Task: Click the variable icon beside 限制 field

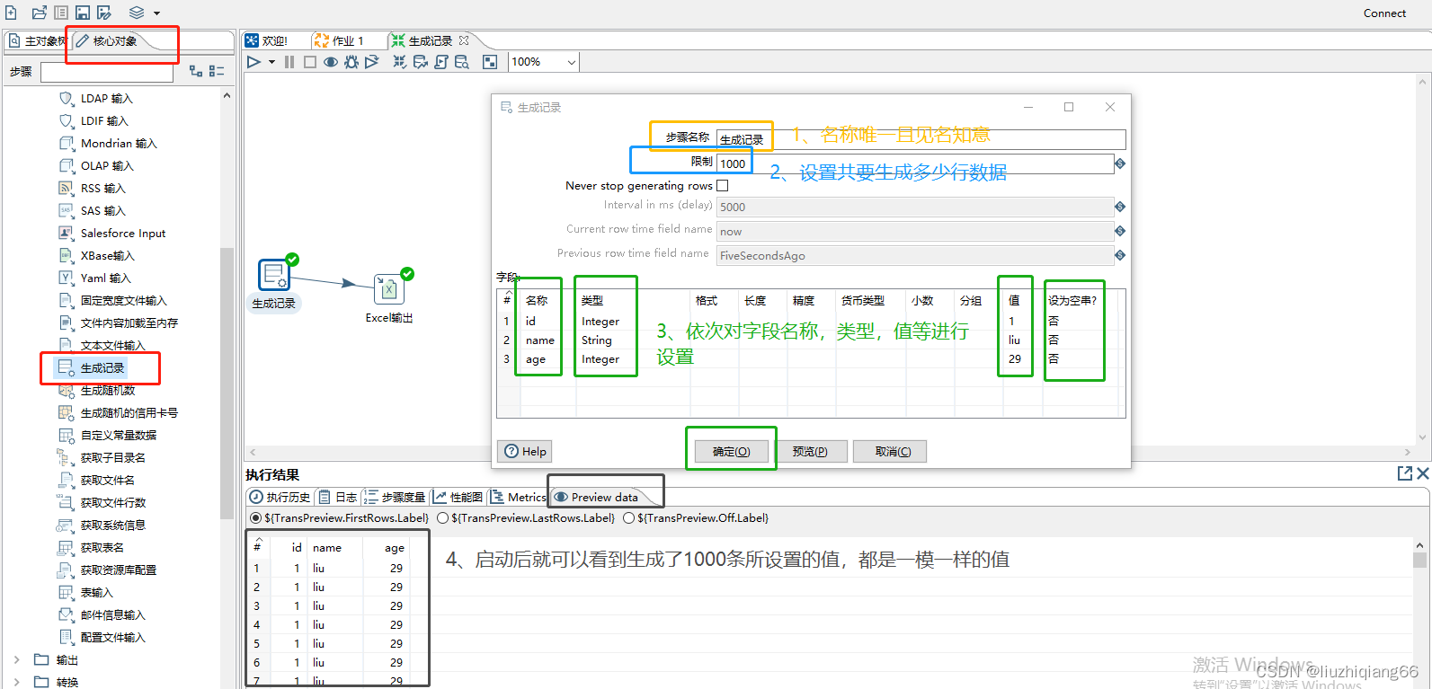Action: coord(1120,163)
